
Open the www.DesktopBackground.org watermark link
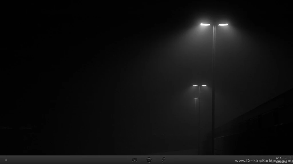(x=258, y=160)
